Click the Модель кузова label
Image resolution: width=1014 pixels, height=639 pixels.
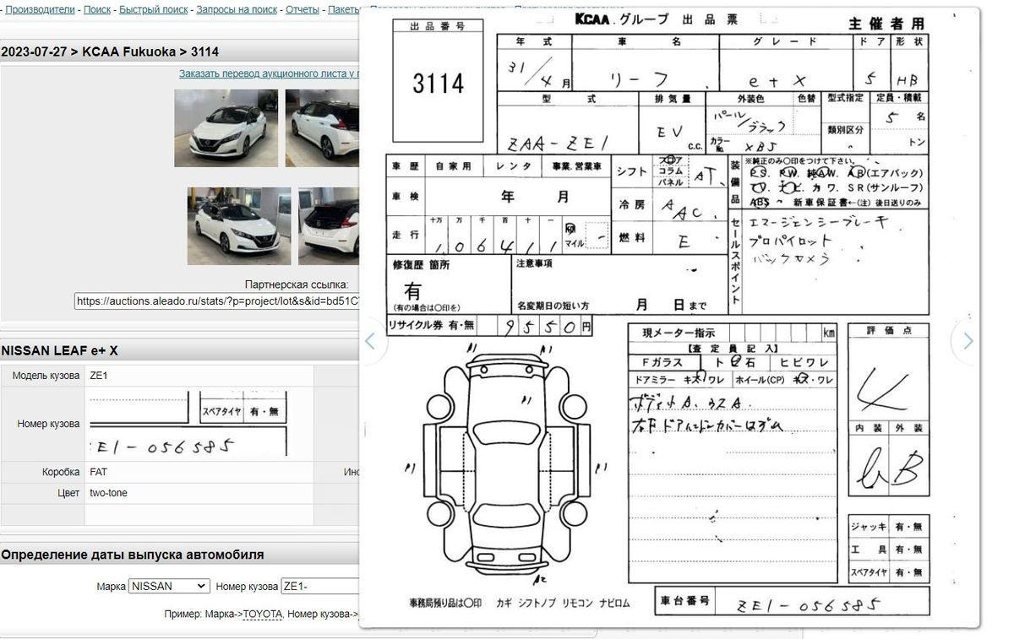[46, 375]
